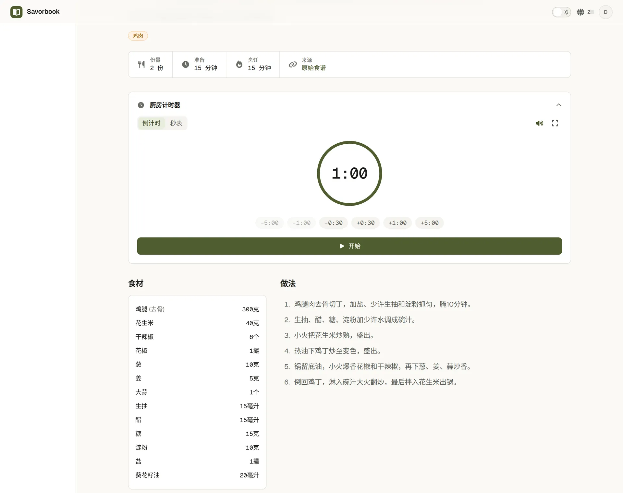Select ingredient row 葵花籽油
The height and width of the screenshot is (493, 623).
(x=197, y=475)
